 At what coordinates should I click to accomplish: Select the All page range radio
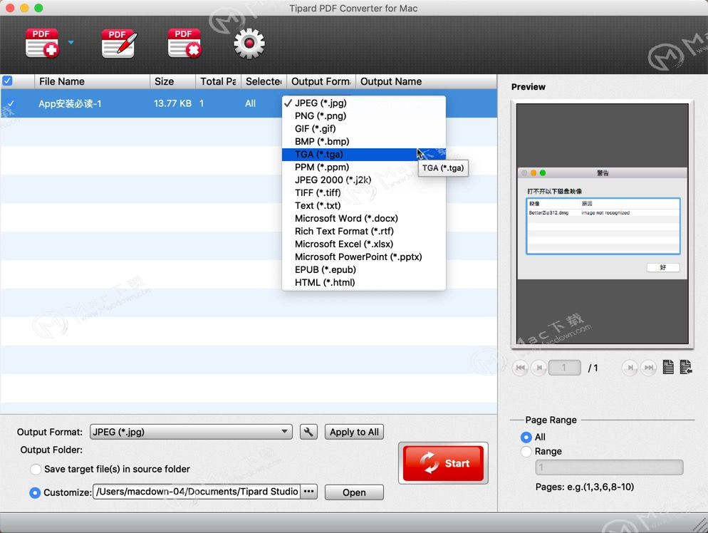[526, 438]
